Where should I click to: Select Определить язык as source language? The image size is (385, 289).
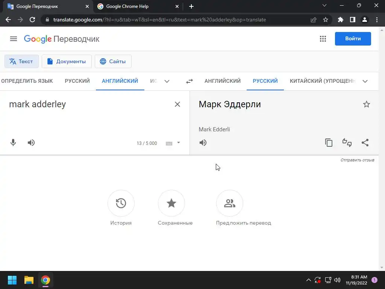tap(27, 81)
